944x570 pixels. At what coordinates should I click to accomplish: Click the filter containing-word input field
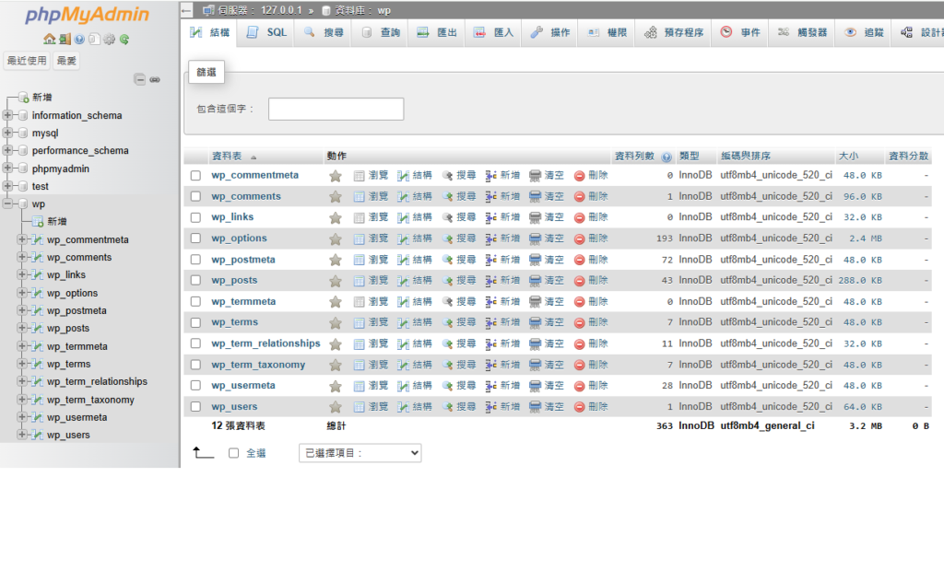tap(336, 109)
